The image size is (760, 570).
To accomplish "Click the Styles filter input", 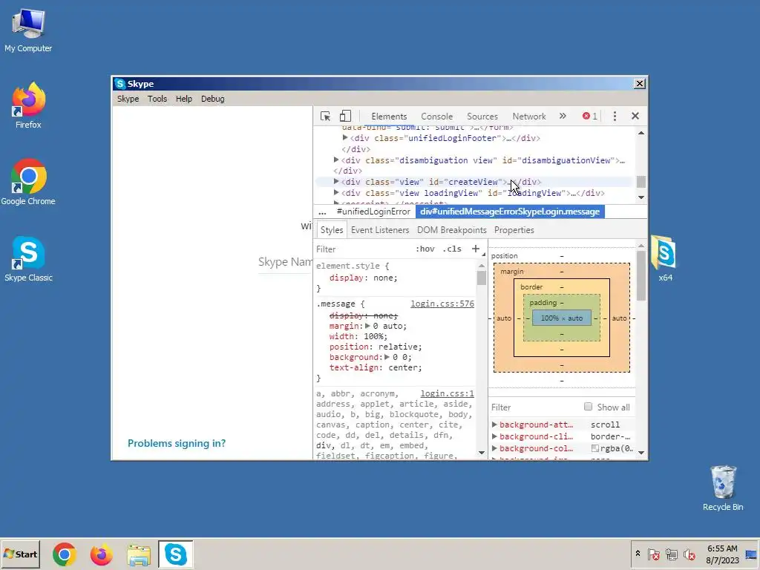I will pos(362,249).
